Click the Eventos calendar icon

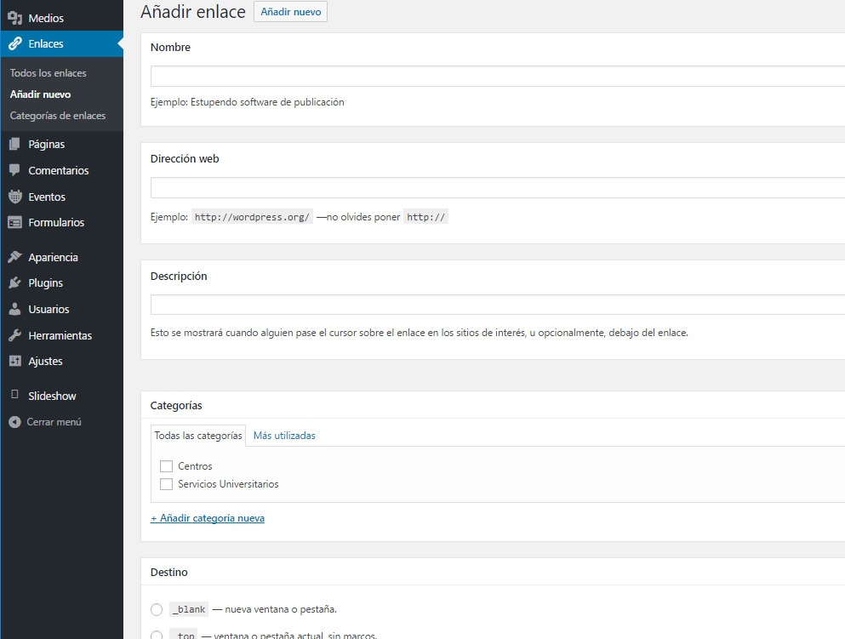(14, 197)
